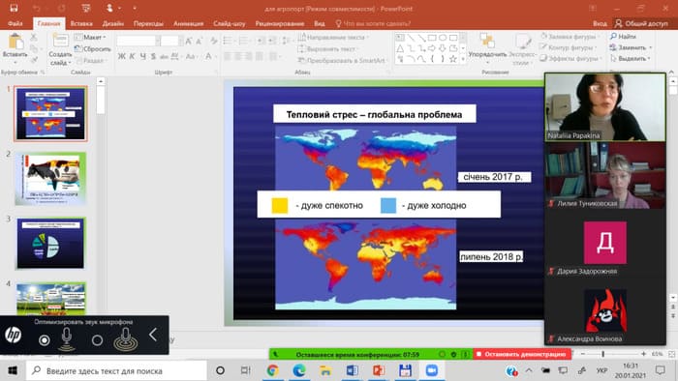The width and height of the screenshot is (678, 381).
Task: Cut the selection with the scissors icon
Action: 34,38
